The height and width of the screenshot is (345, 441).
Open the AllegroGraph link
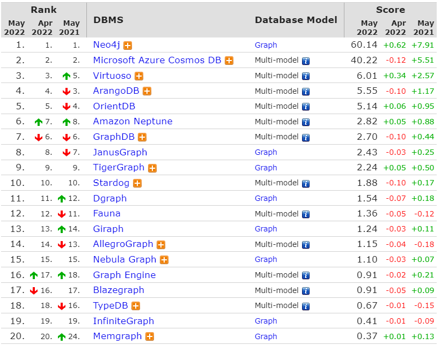point(123,244)
